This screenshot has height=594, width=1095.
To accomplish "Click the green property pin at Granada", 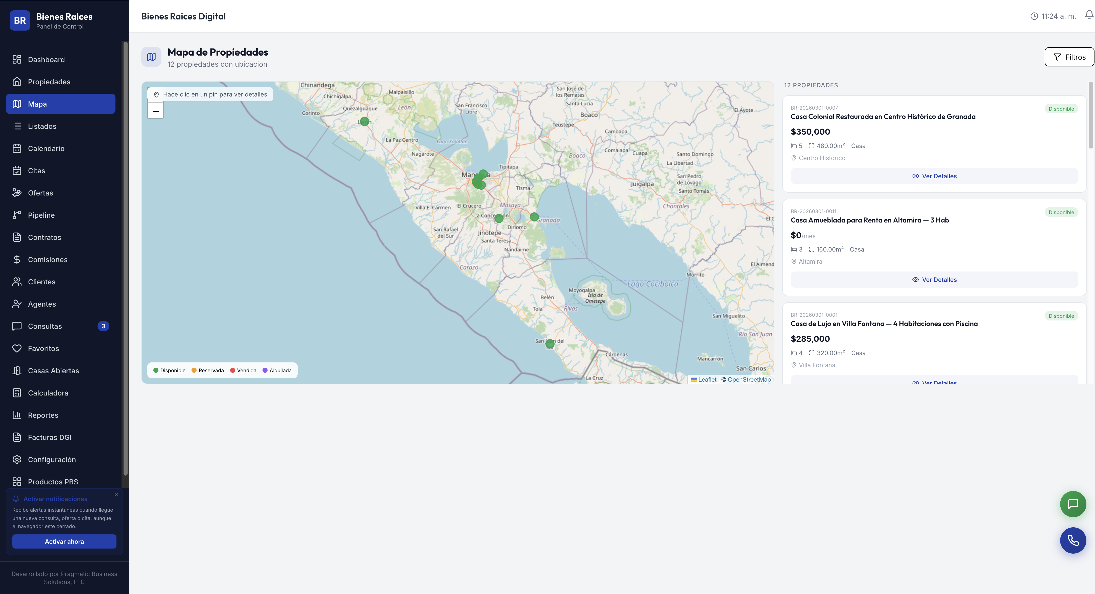I will tap(534, 217).
